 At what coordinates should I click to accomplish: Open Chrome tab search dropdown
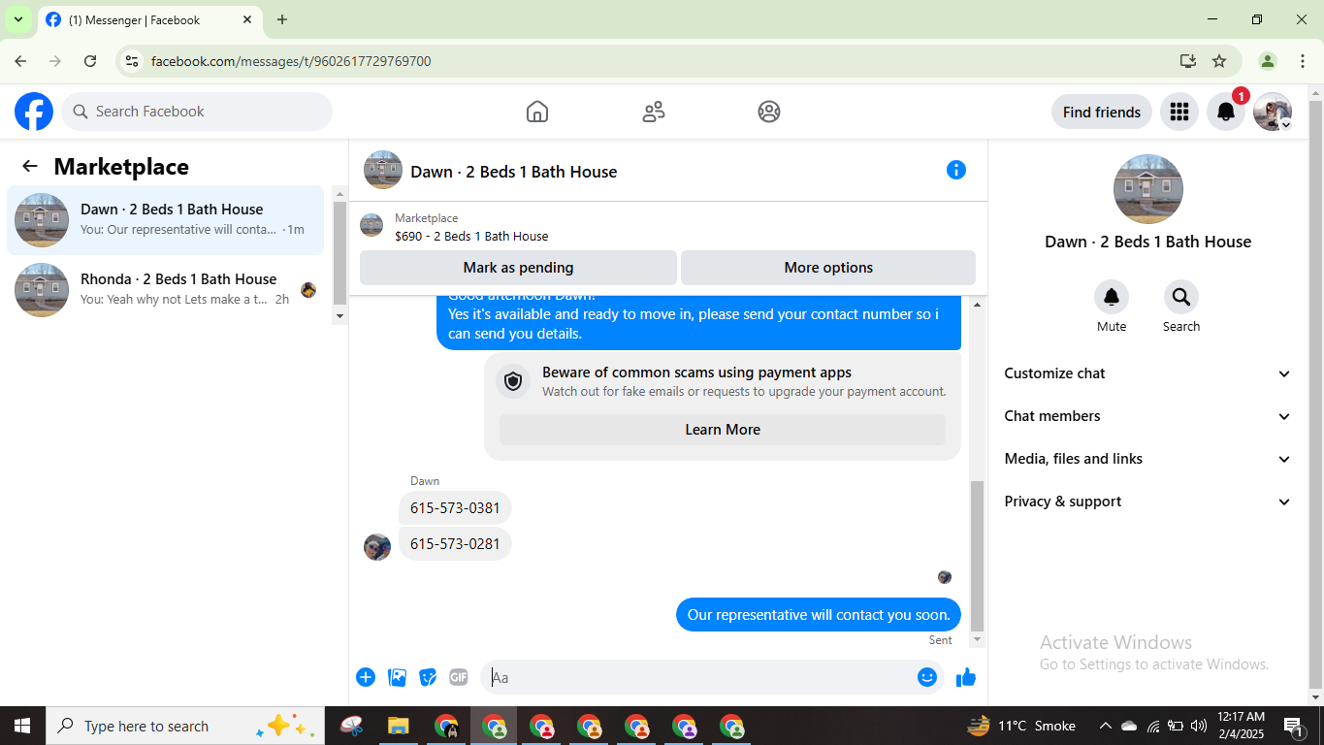point(17,19)
